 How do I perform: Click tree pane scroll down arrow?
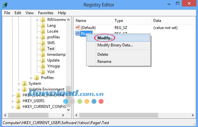point(69,110)
